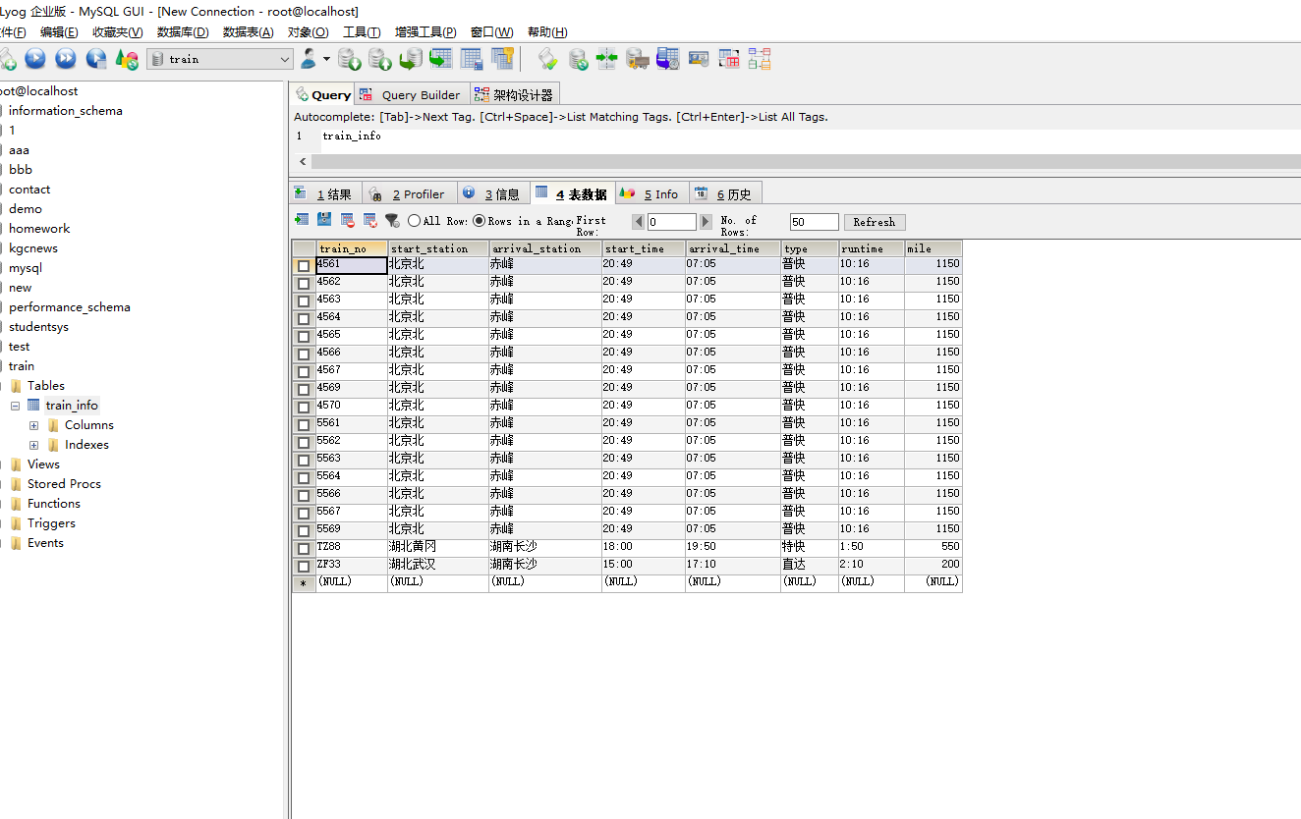Click the colorful shapes format query icon

[127, 59]
